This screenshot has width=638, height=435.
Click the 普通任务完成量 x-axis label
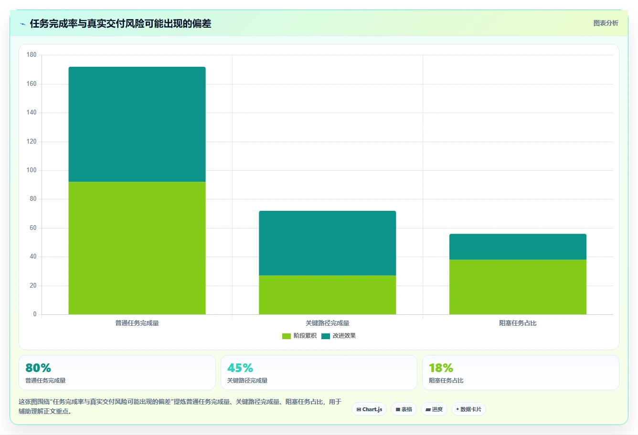point(137,323)
